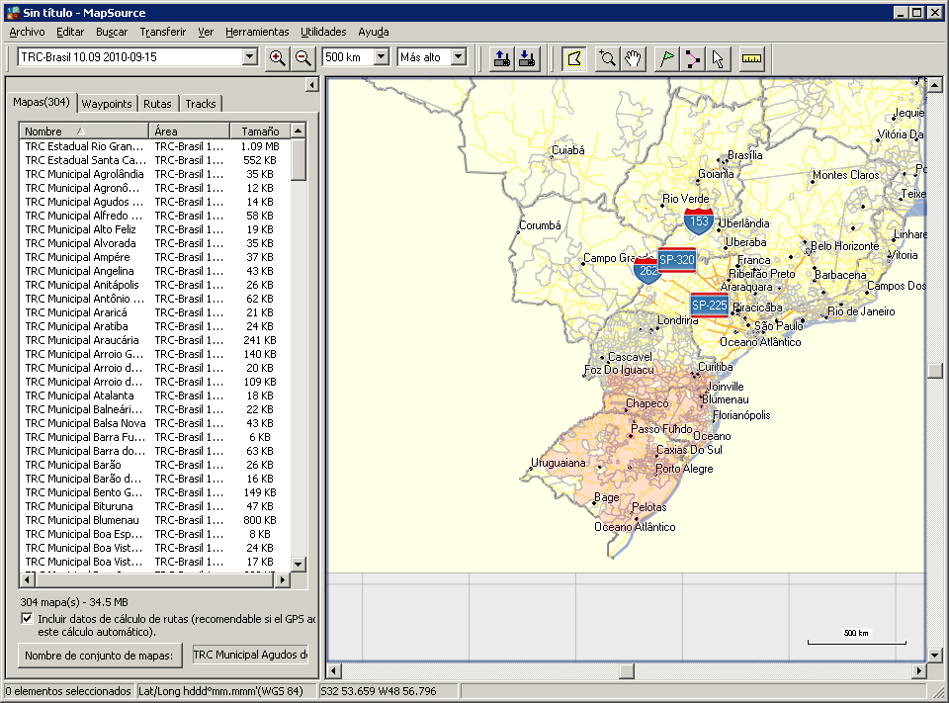The image size is (949, 703).
Task: Pick the Route creation tool
Action: click(x=692, y=57)
